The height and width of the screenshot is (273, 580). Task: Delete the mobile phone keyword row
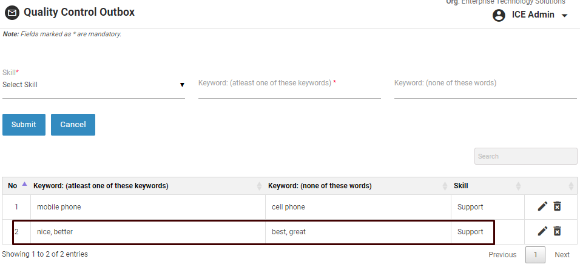[558, 206]
